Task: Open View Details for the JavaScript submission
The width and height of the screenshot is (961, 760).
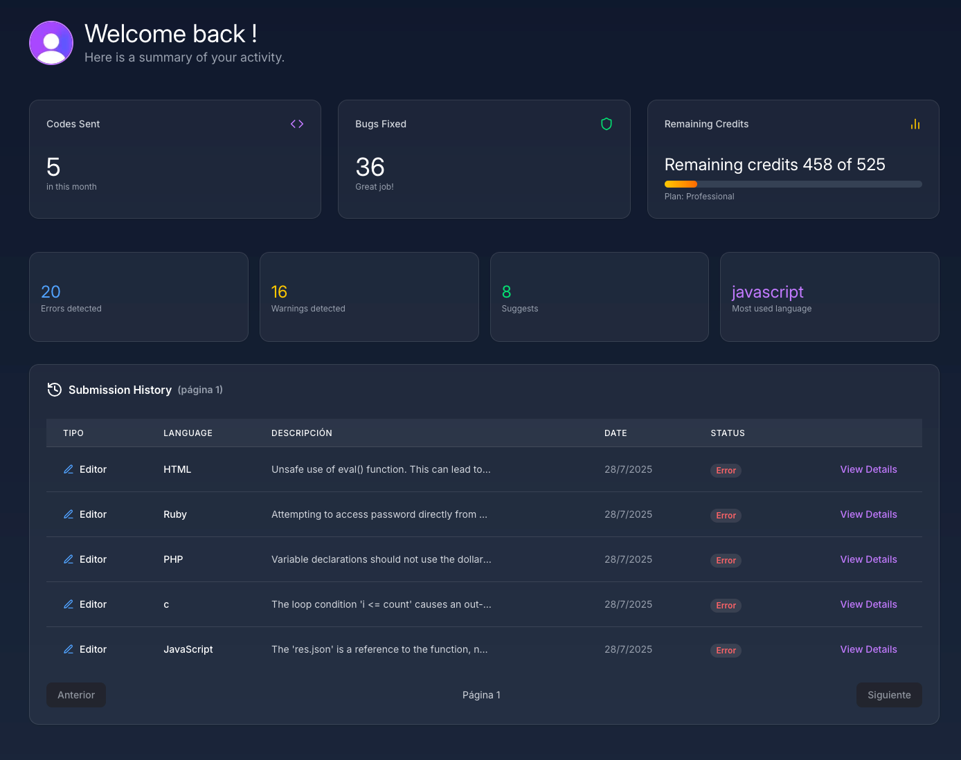Action: point(868,649)
